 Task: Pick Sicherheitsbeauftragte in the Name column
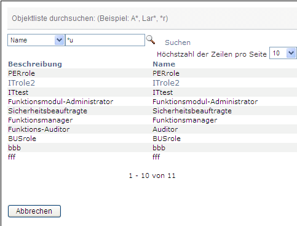pyautogui.click(x=192, y=111)
